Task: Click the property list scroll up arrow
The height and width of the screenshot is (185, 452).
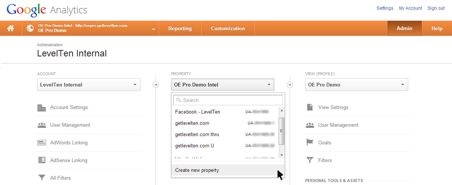Action: click(x=282, y=111)
